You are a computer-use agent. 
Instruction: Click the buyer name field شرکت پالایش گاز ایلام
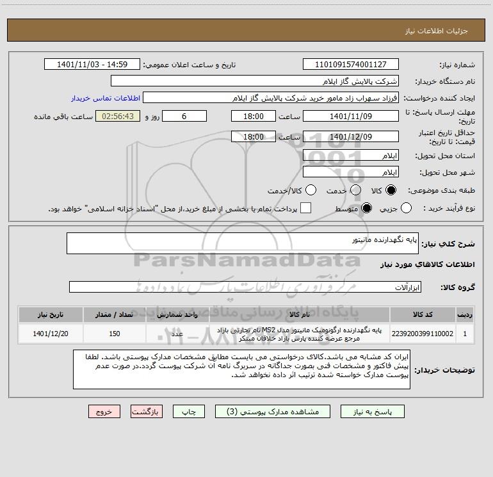255,81
